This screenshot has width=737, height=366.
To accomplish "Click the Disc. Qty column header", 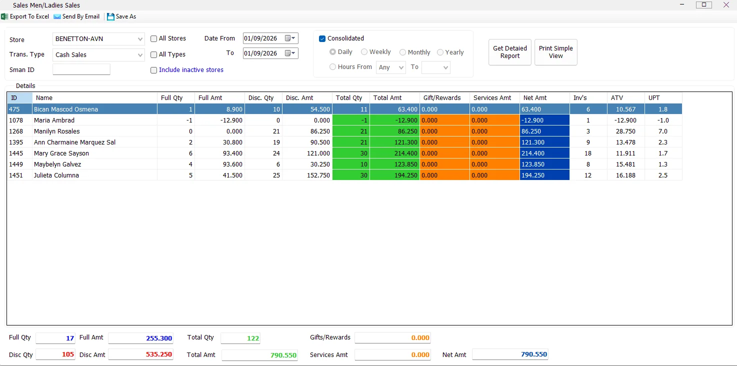I will (263, 98).
